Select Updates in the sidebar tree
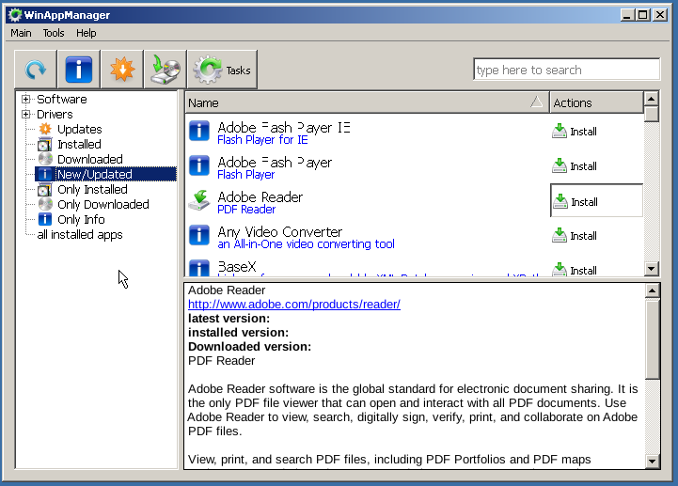Screen dimensions: 678x486 pos(79,130)
